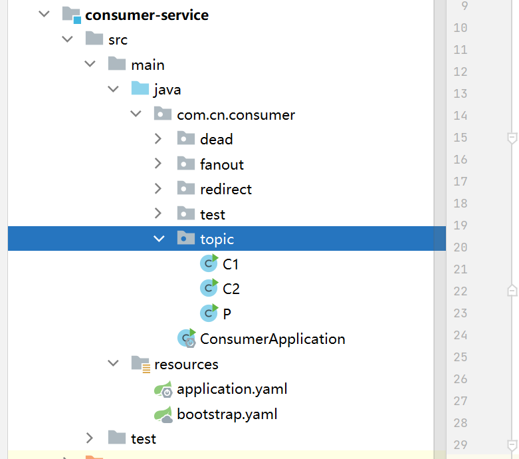
Task: Click the com.cn.consumer package icon
Action: (x=163, y=113)
